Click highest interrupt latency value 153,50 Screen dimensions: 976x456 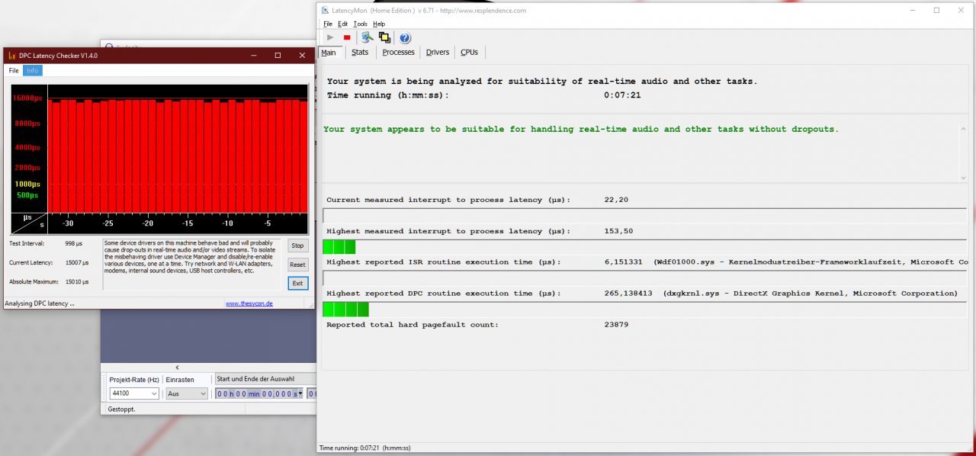pyautogui.click(x=618, y=231)
